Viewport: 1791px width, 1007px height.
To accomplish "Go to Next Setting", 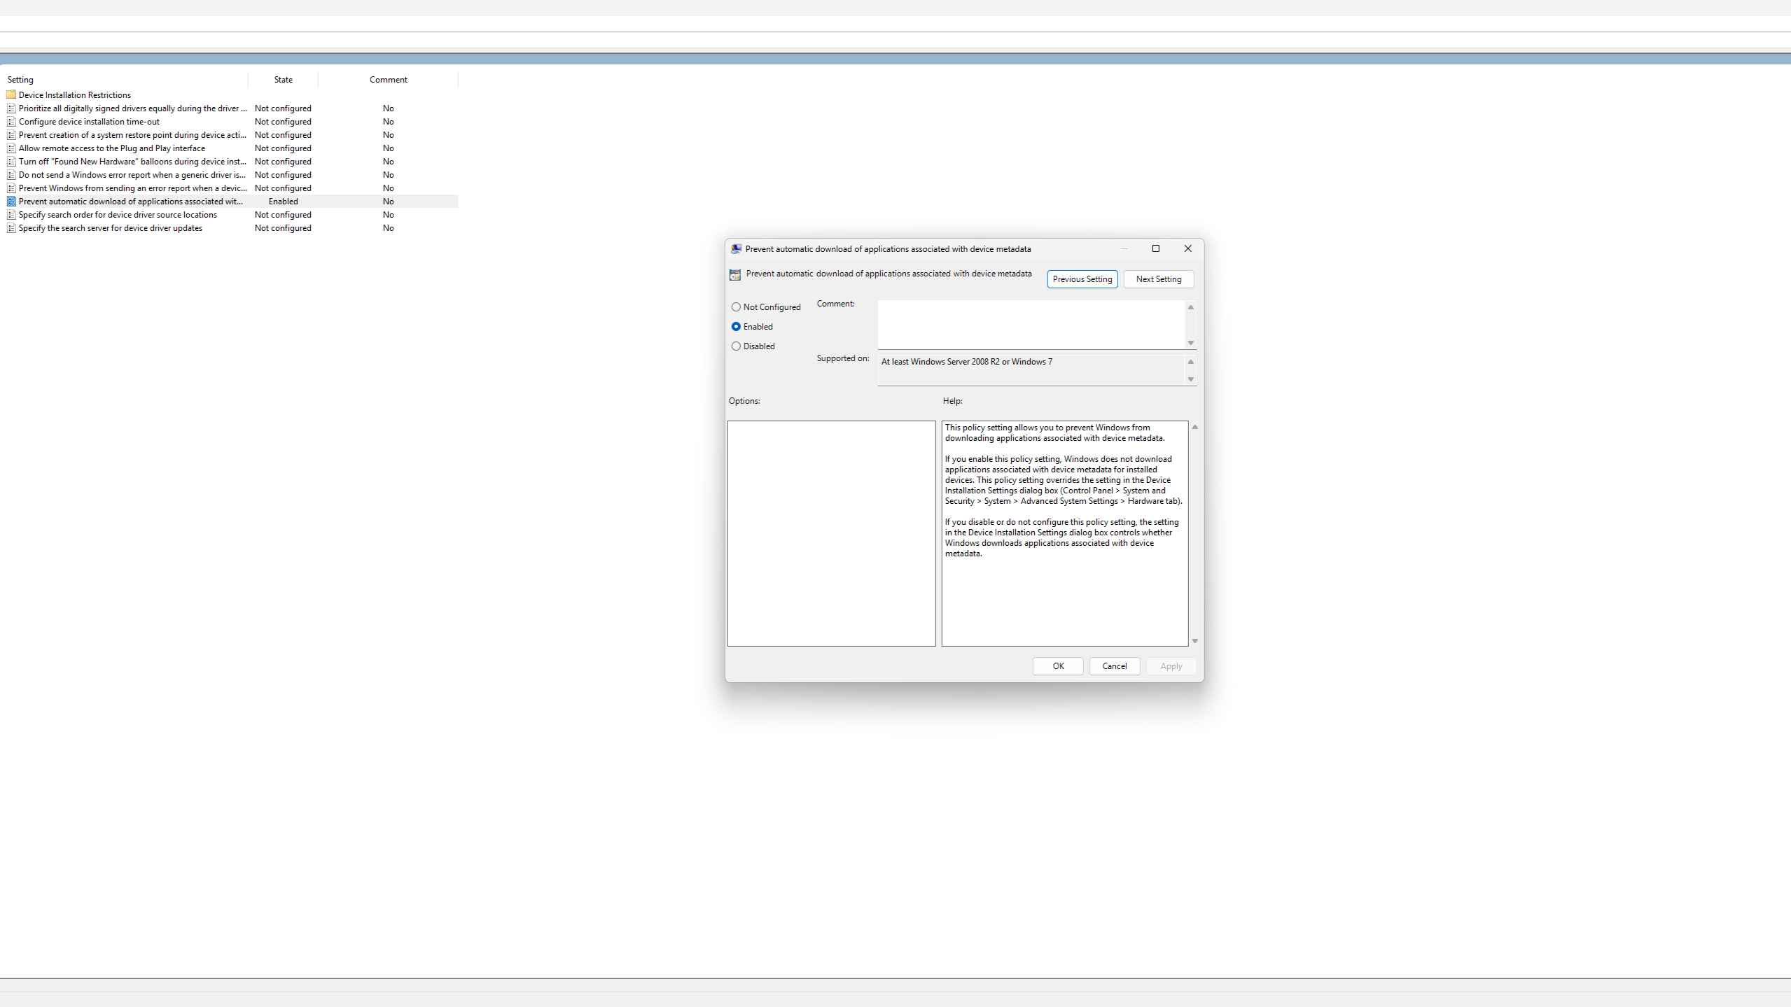I will click(1159, 279).
